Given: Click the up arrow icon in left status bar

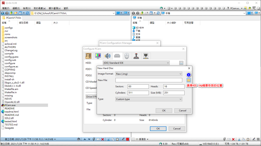Looking at the screenshot, I should pyautogui.click(x=85, y=139).
